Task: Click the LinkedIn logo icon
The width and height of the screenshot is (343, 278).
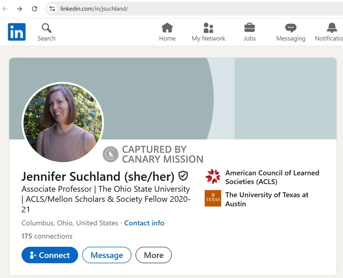Action: 17,32
